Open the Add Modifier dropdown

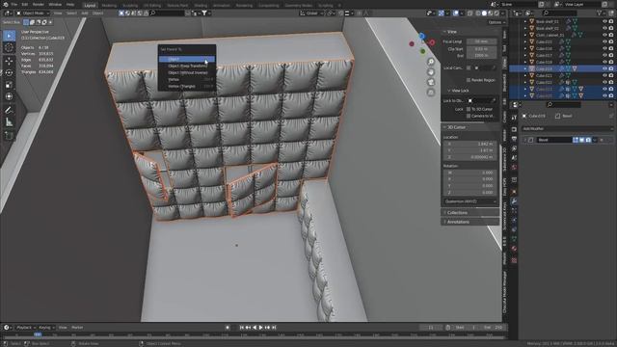(x=567, y=128)
